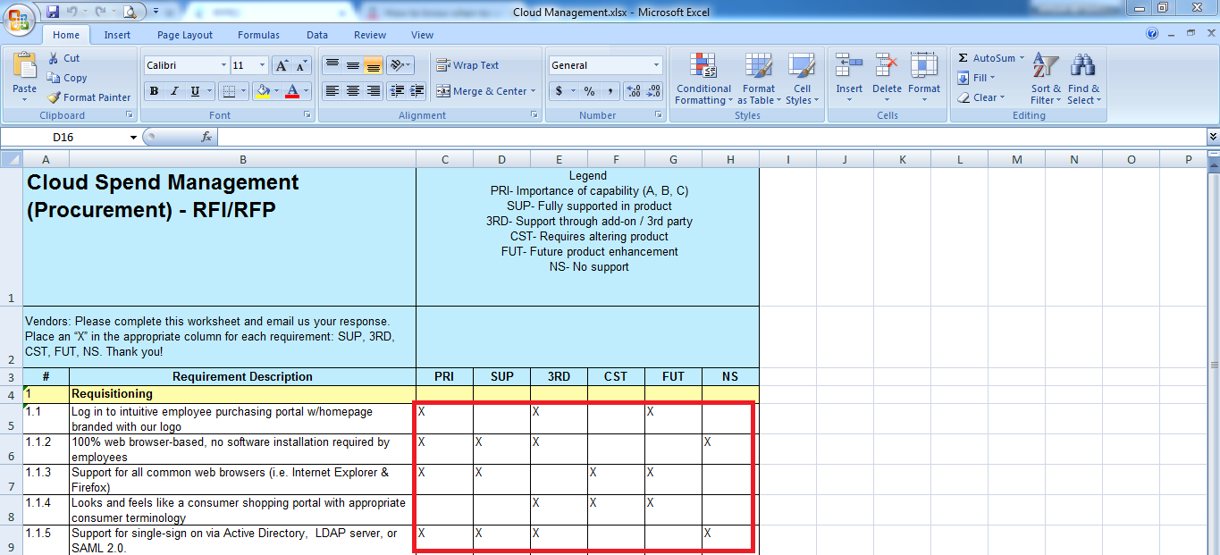Open the Borders dropdown arrow
This screenshot has width=1220, height=555.
click(243, 91)
